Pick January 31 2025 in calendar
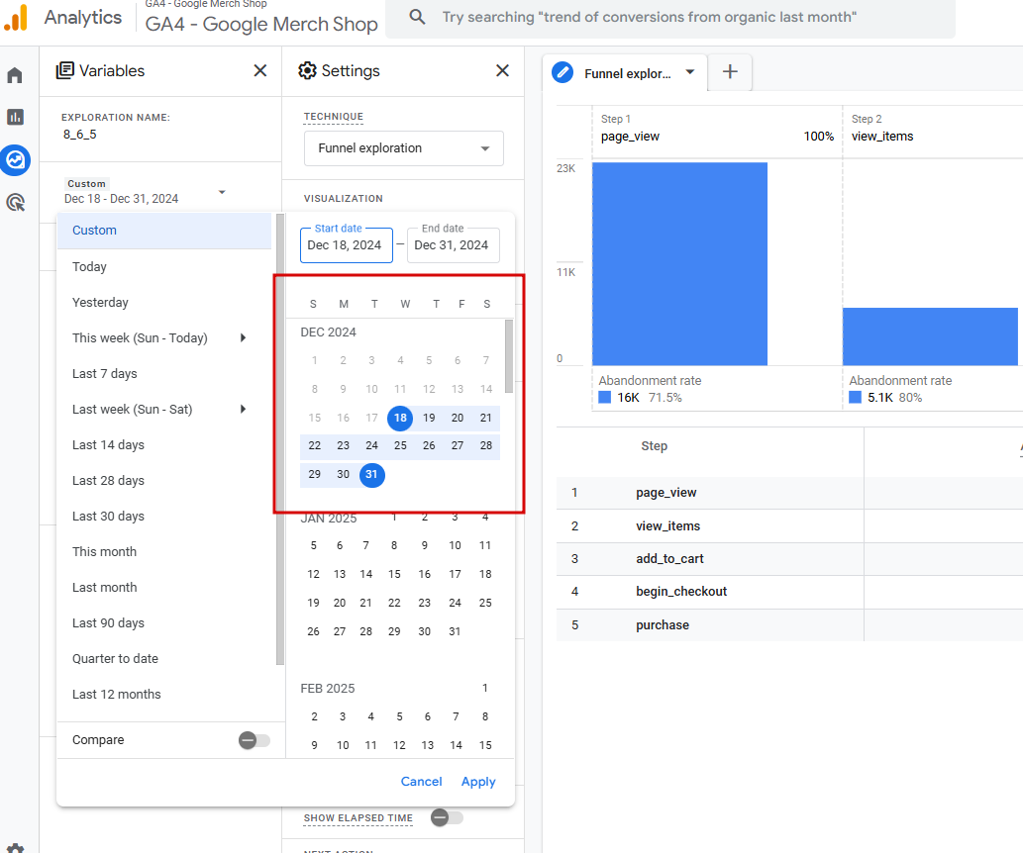The height and width of the screenshot is (853, 1023). 455,631
